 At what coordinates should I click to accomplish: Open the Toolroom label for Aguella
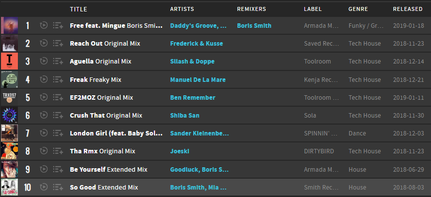(317, 61)
